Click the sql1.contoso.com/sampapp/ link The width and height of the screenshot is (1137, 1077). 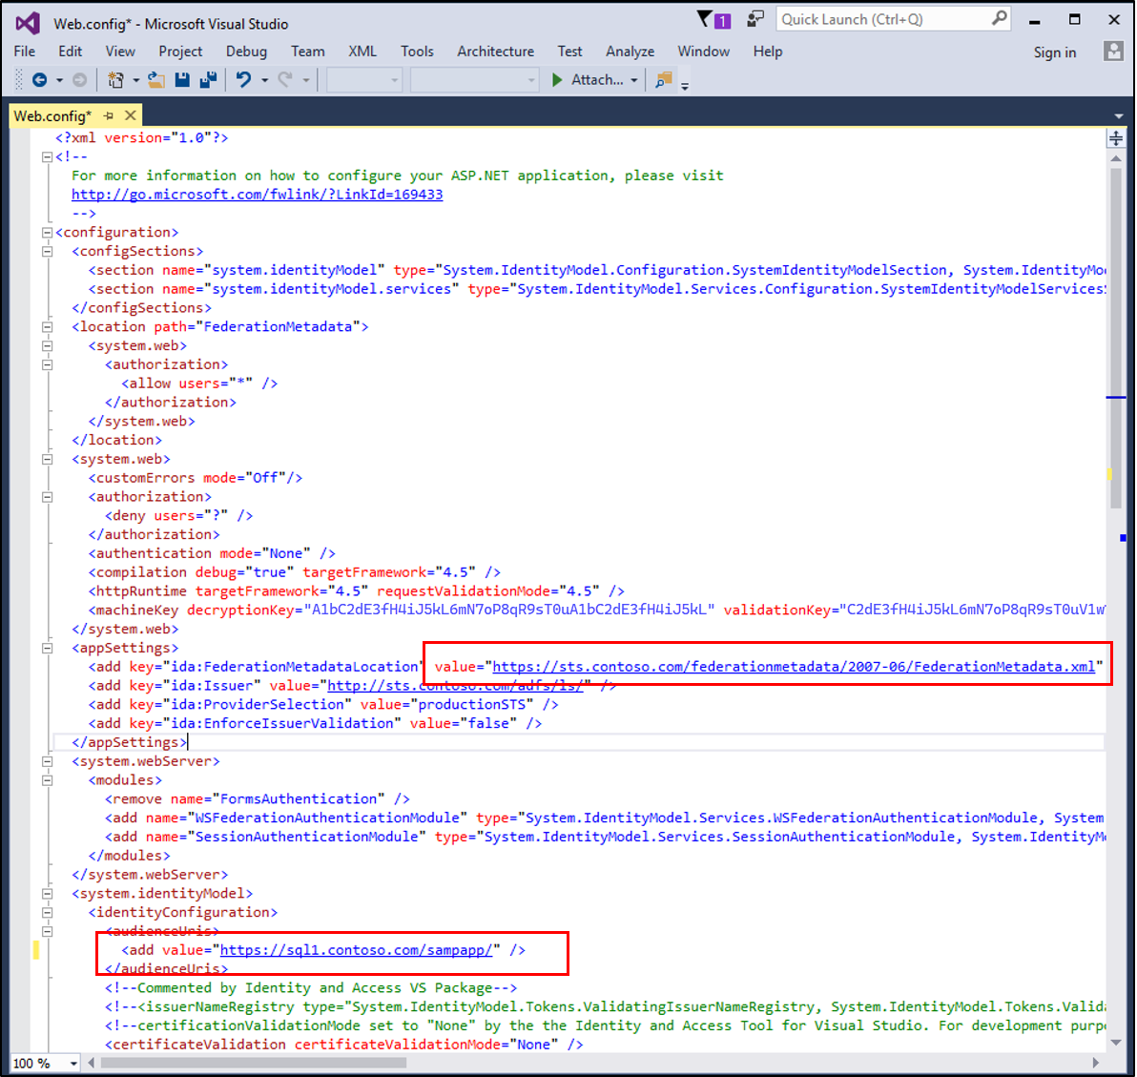[x=356, y=950]
